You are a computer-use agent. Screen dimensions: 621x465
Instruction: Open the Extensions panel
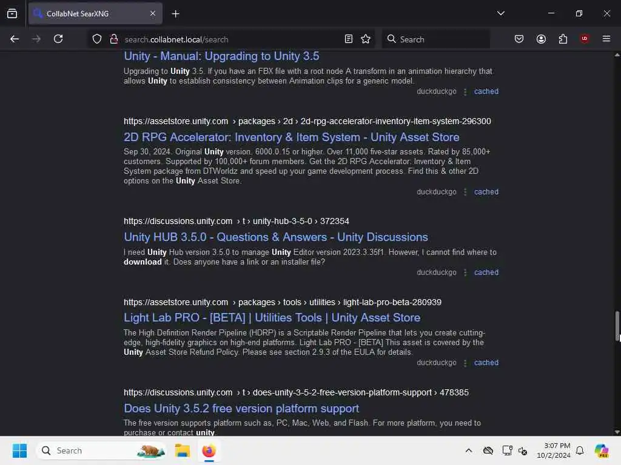point(563,39)
